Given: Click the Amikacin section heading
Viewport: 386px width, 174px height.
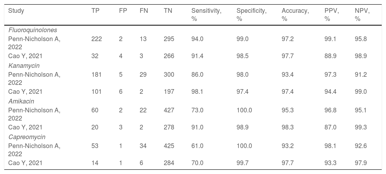Looking at the screenshot, I should click(21, 101).
